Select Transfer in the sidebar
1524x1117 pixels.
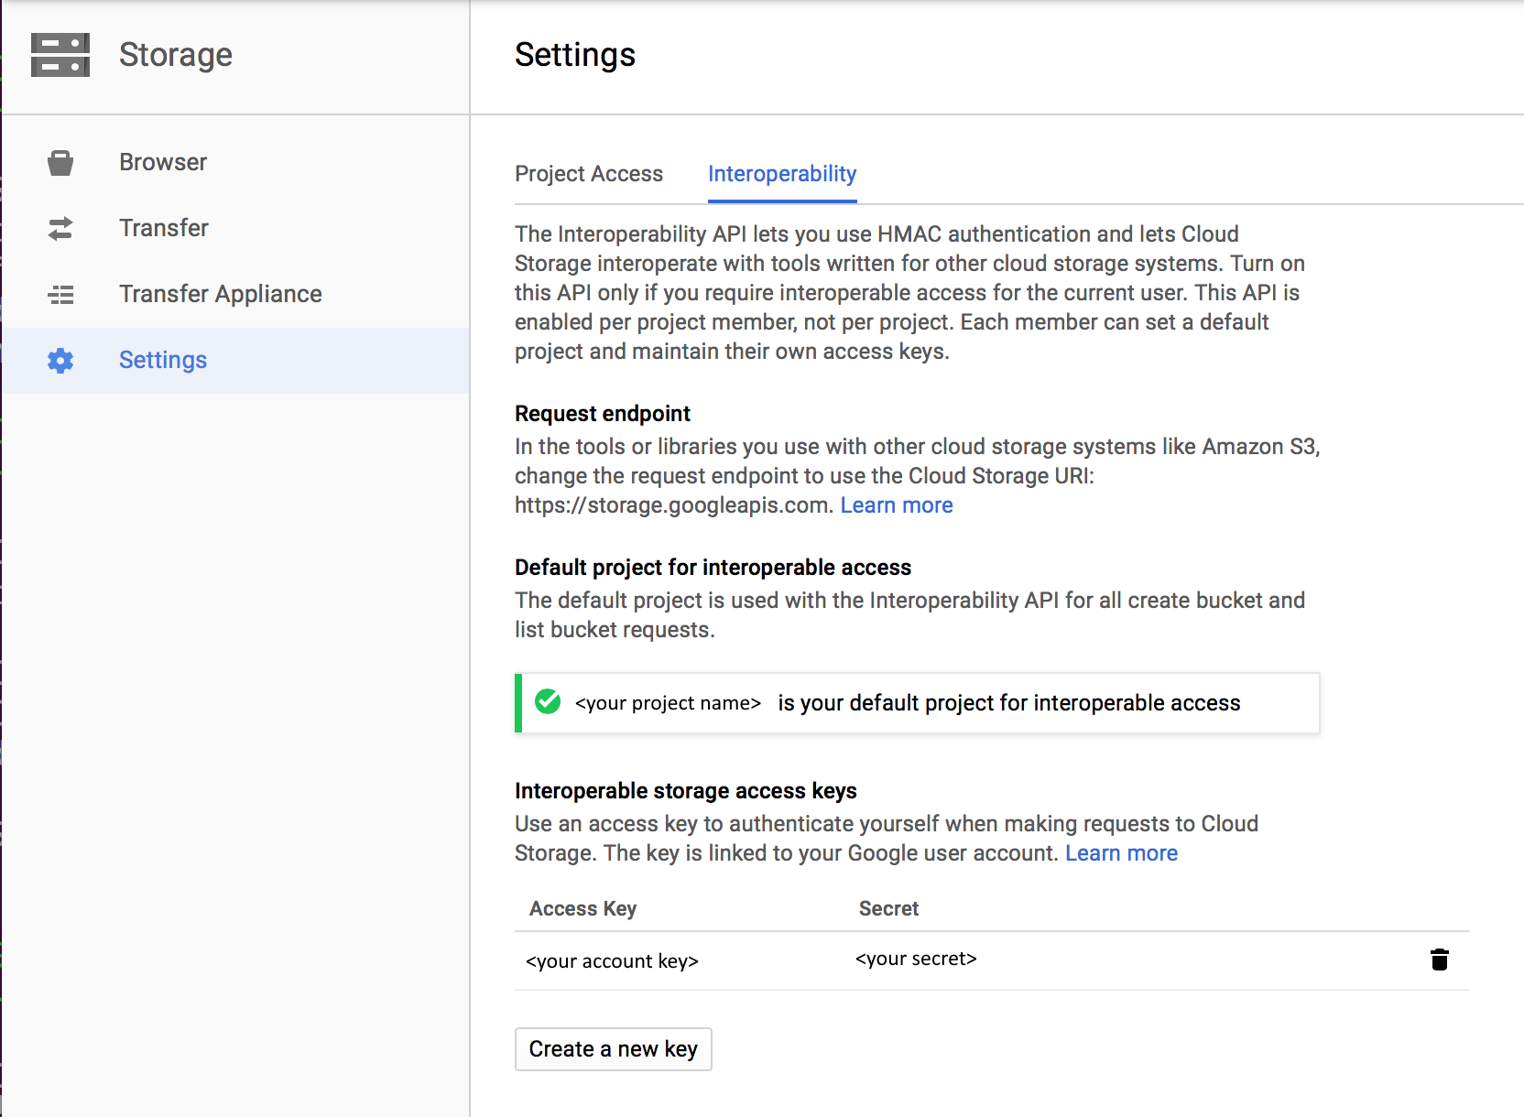click(x=163, y=228)
